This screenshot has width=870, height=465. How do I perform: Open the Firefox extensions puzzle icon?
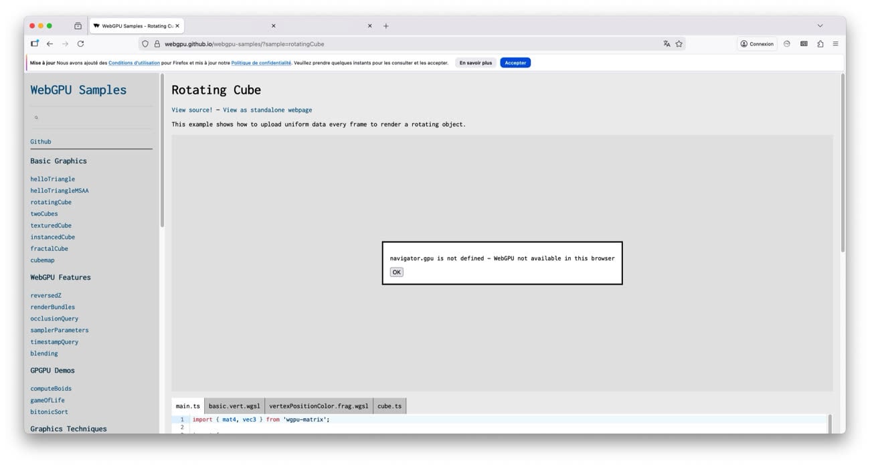[820, 44]
